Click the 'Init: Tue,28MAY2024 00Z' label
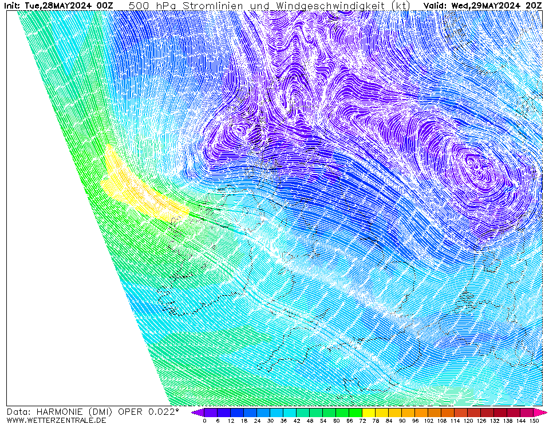Image resolution: width=549 pixels, height=424 pixels. click(x=58, y=6)
